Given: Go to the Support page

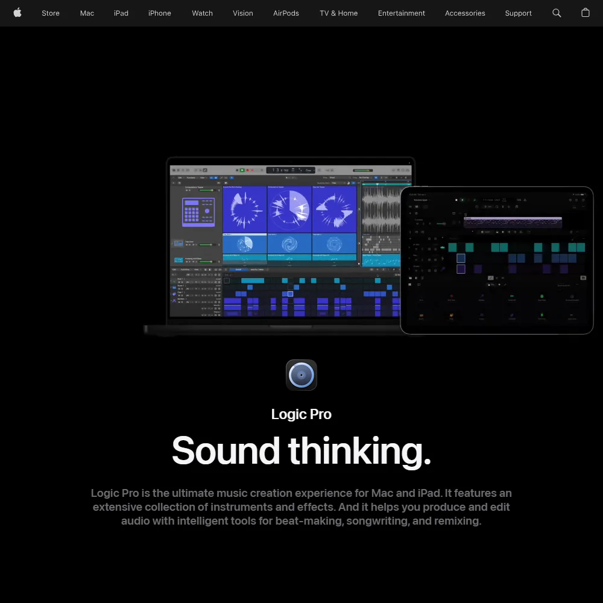Looking at the screenshot, I should [518, 13].
